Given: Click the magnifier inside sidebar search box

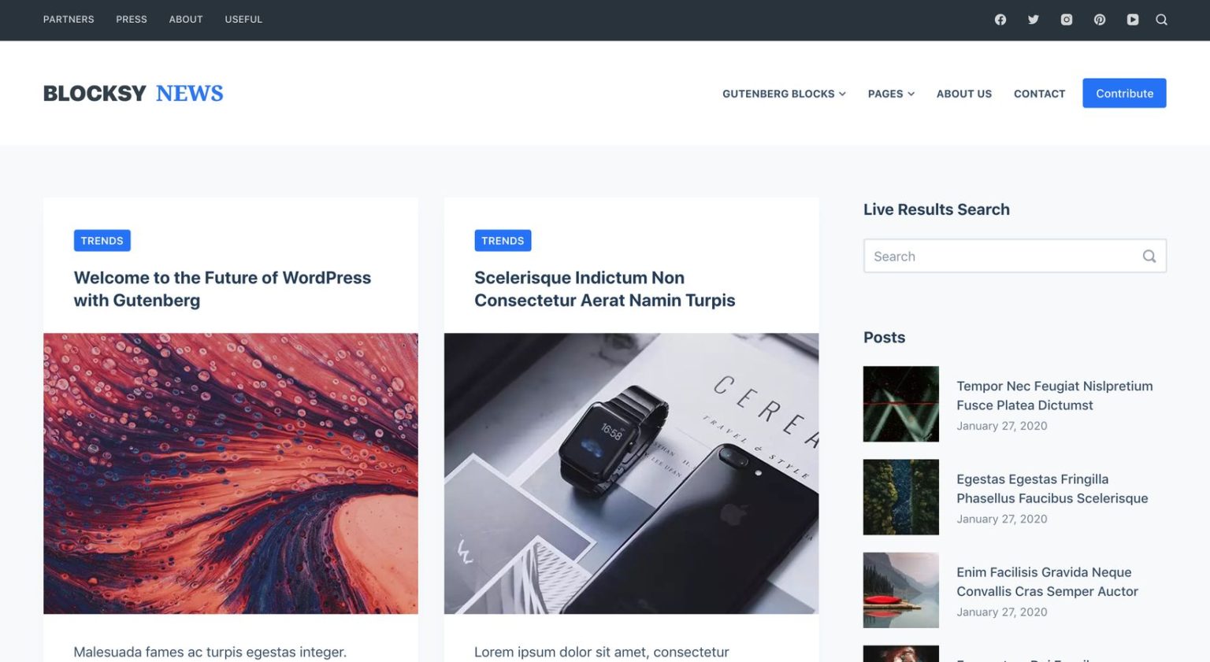Looking at the screenshot, I should [1149, 256].
